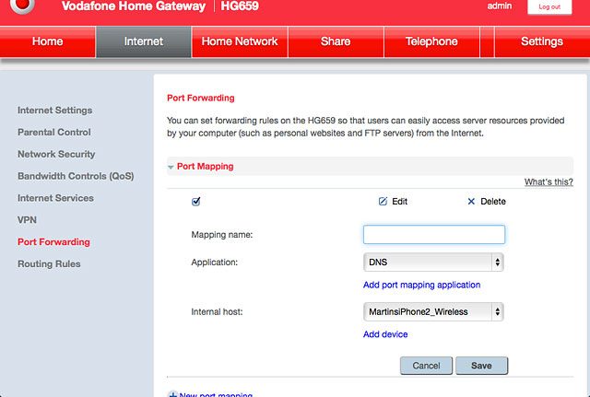Cancel the port mapping edit
The height and width of the screenshot is (397, 590).
click(x=426, y=366)
